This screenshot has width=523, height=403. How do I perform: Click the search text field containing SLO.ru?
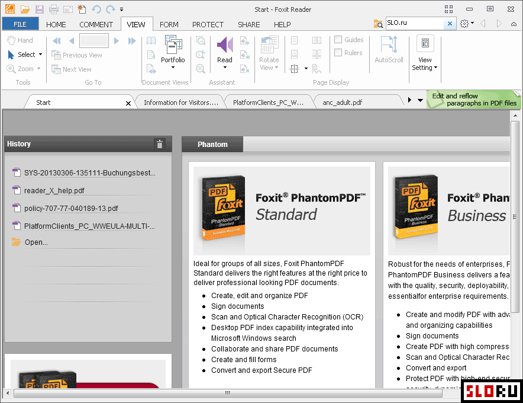point(415,23)
